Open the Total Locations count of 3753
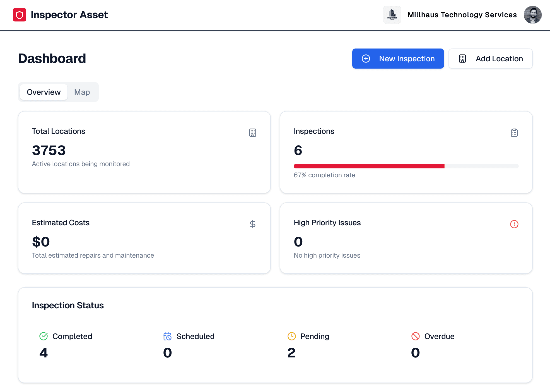Viewport: 550px width, 392px height. [49, 151]
